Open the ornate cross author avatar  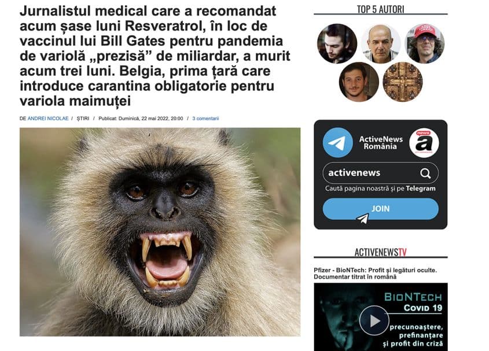[403, 82]
